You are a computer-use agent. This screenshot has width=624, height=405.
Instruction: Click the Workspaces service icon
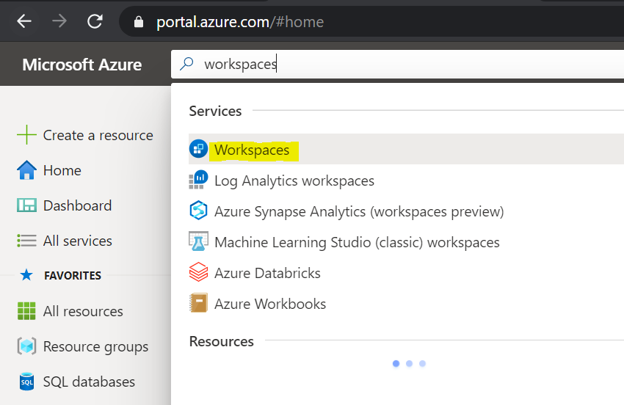198,149
